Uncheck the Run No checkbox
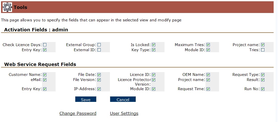278x122 pixels. tap(263, 89)
